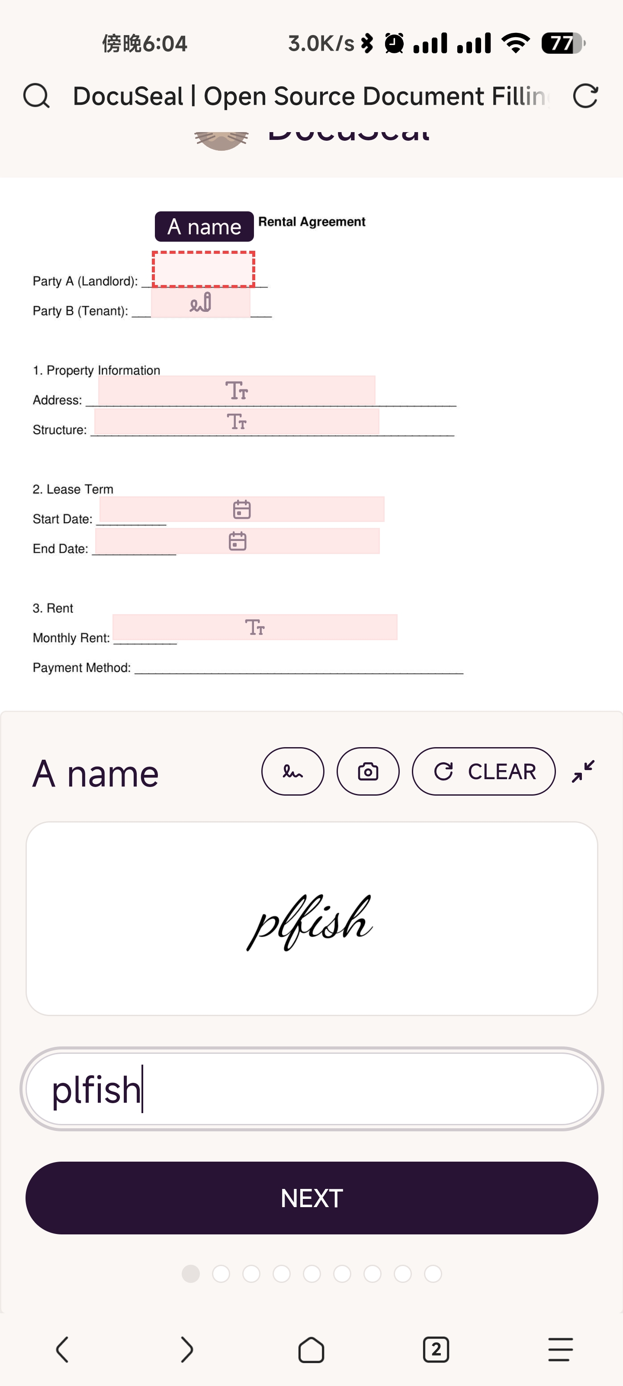Open camera to upload signature photo
623x1386 pixels.
[368, 771]
